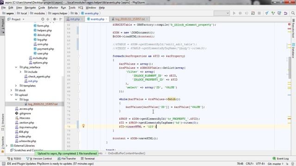The width and height of the screenshot is (296, 166).
Task: Expand External Libraries node
Action: coord(7,146)
